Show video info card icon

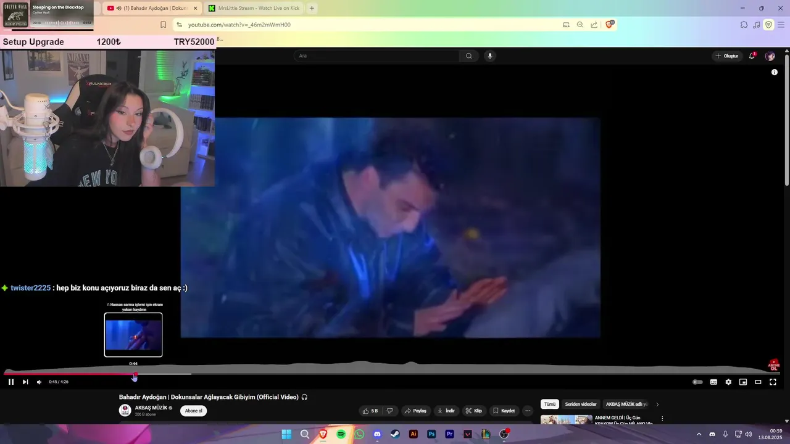pos(775,72)
